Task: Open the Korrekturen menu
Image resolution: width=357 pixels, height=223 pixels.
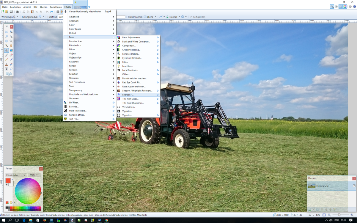Action: coord(56,7)
